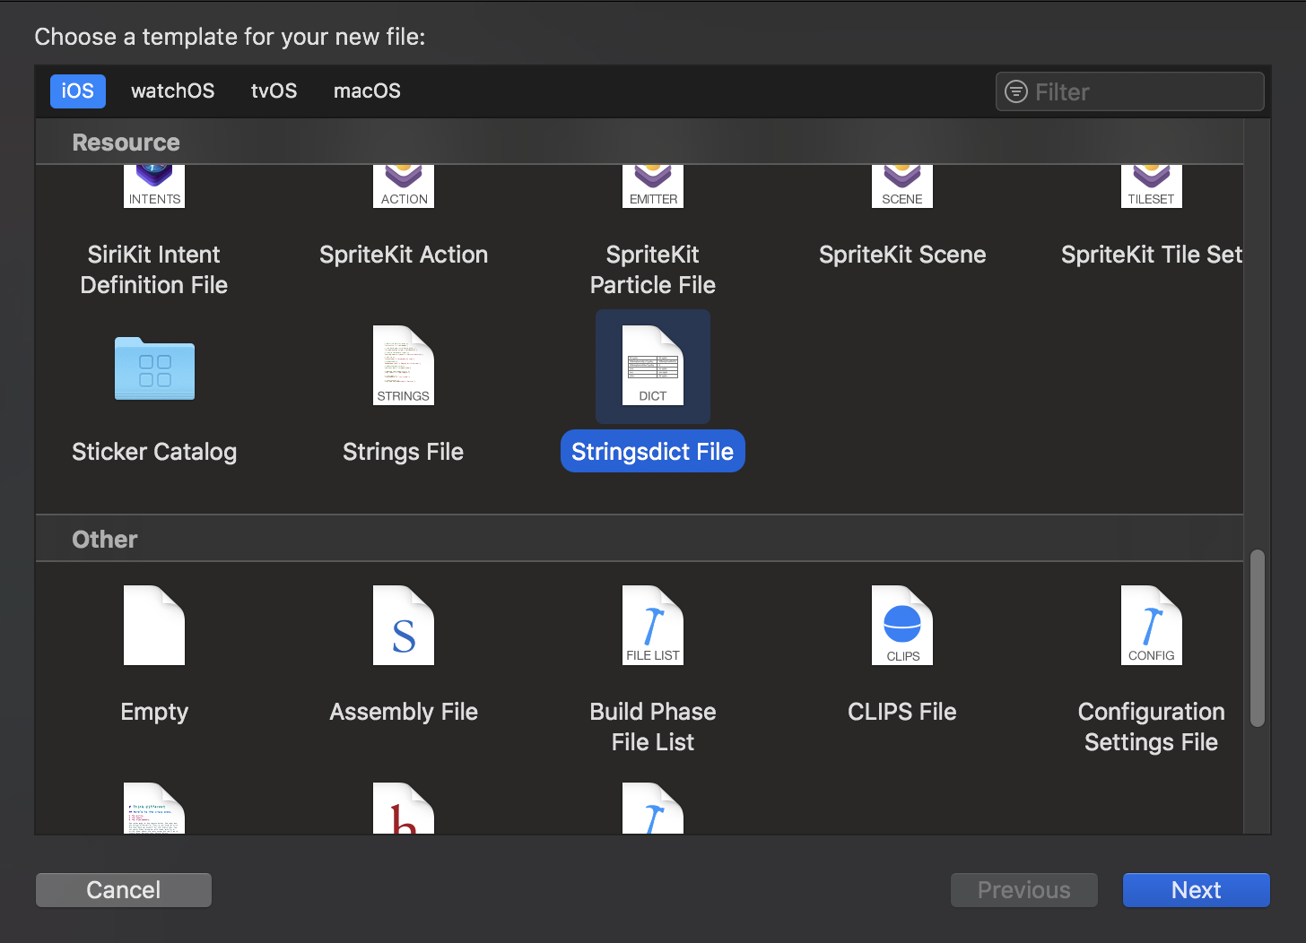This screenshot has width=1306, height=943.
Task: Click the vertical scrollbar thumb in template list
Action: pos(1258,638)
